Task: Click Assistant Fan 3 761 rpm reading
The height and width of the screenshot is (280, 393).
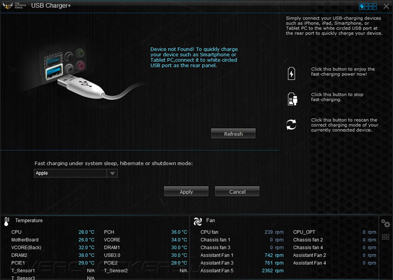Action: tap(274, 263)
